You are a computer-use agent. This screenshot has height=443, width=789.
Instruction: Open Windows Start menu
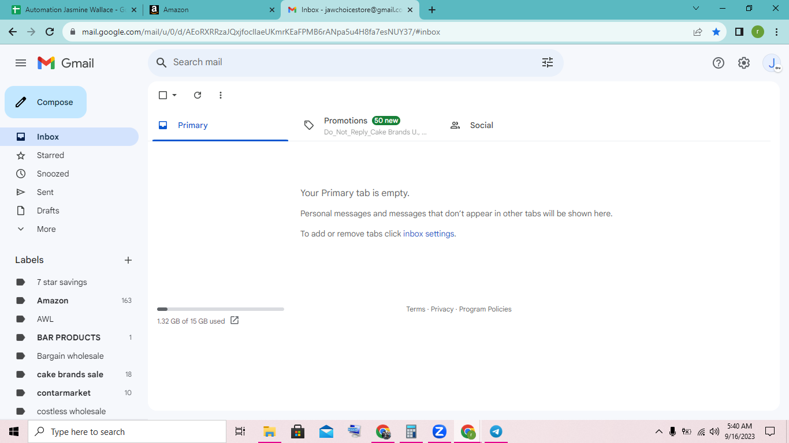click(x=14, y=431)
